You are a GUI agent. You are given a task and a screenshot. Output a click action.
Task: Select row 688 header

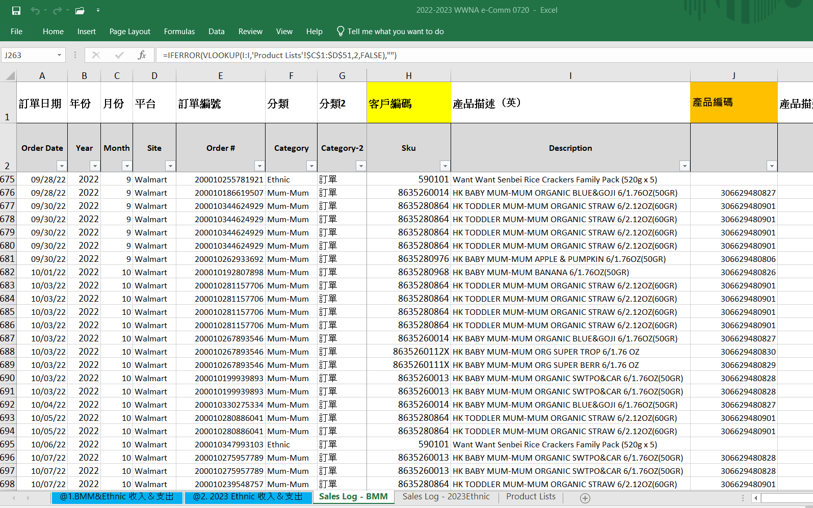[8, 352]
